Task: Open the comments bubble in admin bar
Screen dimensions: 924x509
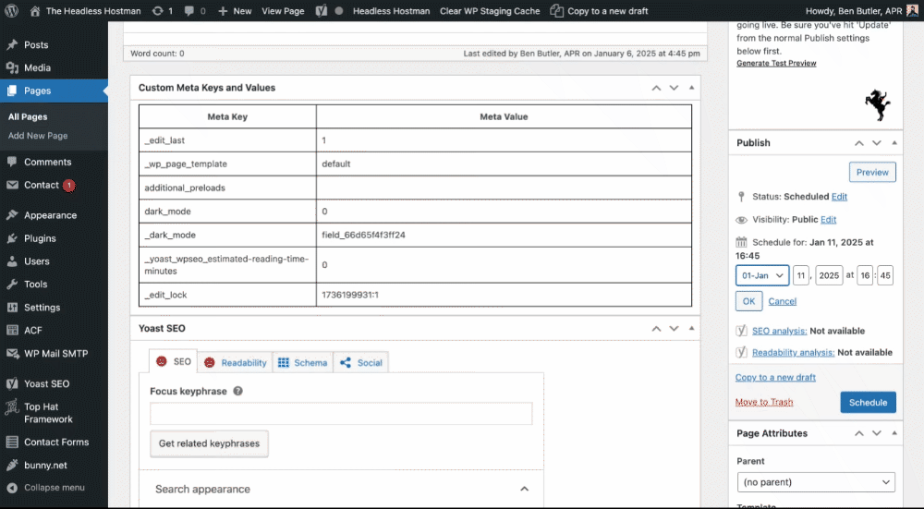Action: click(194, 11)
